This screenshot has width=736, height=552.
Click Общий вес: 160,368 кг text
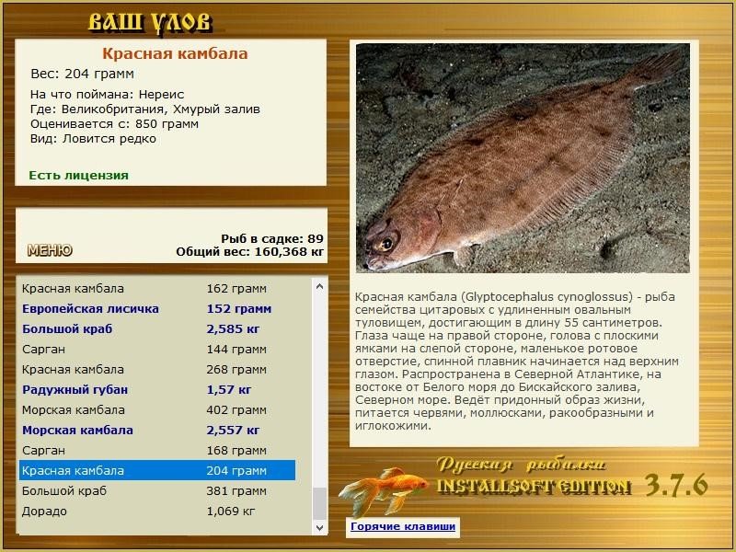click(250, 251)
